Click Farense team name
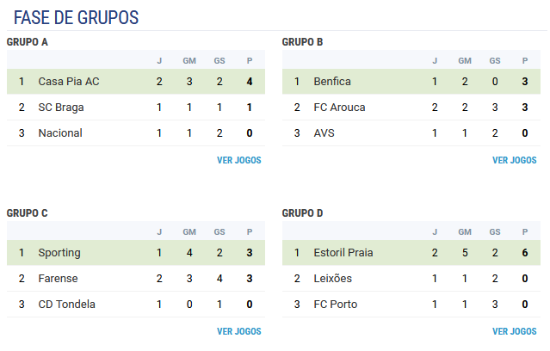 click(58, 279)
